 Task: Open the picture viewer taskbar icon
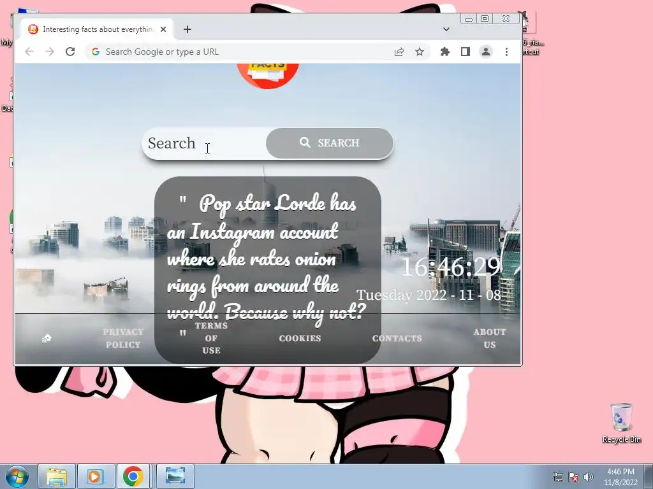coord(175,476)
